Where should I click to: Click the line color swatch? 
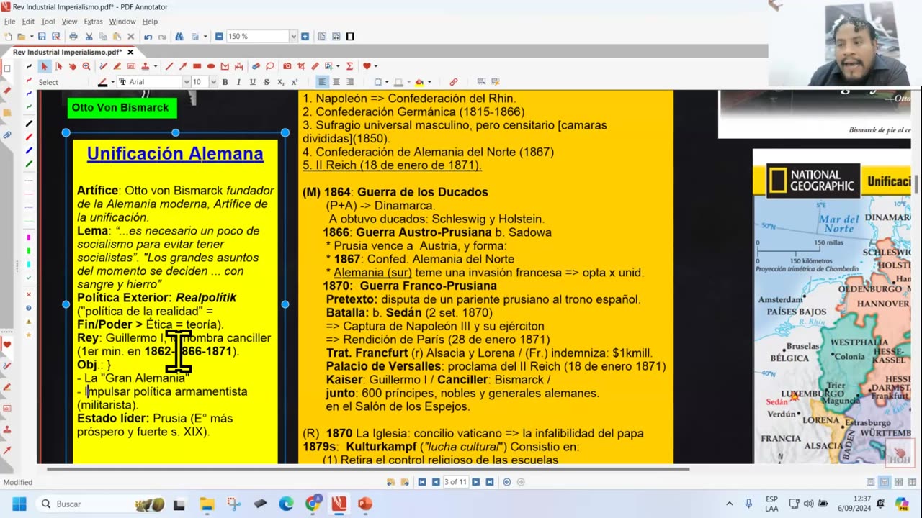[398, 82]
